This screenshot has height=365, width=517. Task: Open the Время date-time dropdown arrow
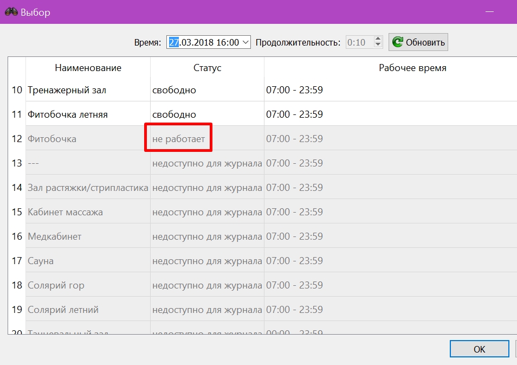coord(245,42)
